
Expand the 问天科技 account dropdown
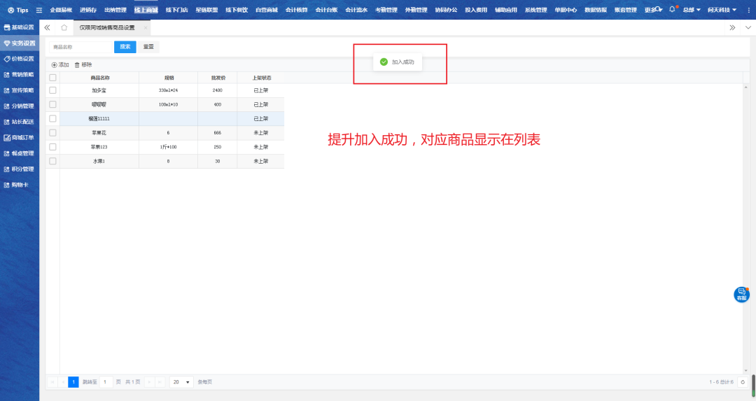point(722,10)
